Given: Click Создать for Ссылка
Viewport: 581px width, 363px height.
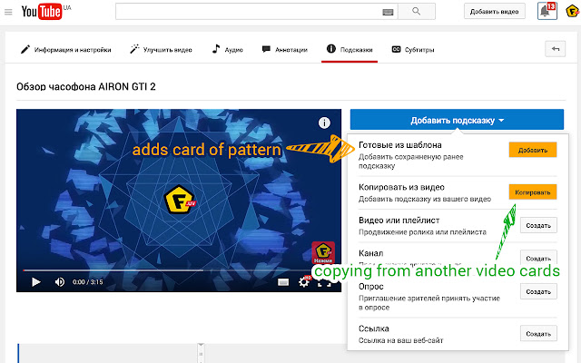Looking at the screenshot, I should click(x=538, y=334).
